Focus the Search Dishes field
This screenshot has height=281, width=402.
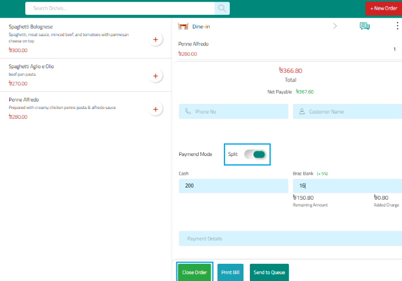[x=121, y=9]
